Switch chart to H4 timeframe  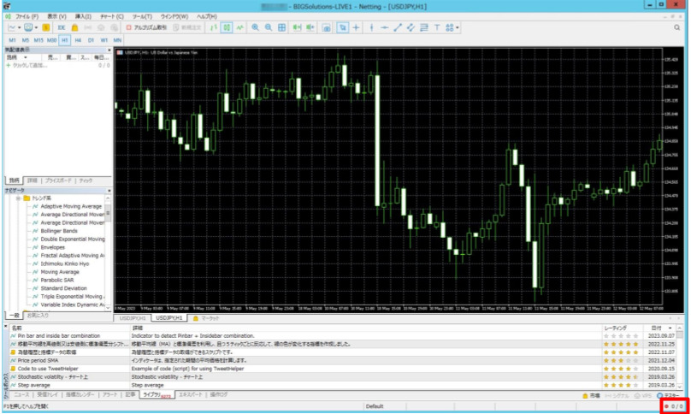[x=78, y=39]
